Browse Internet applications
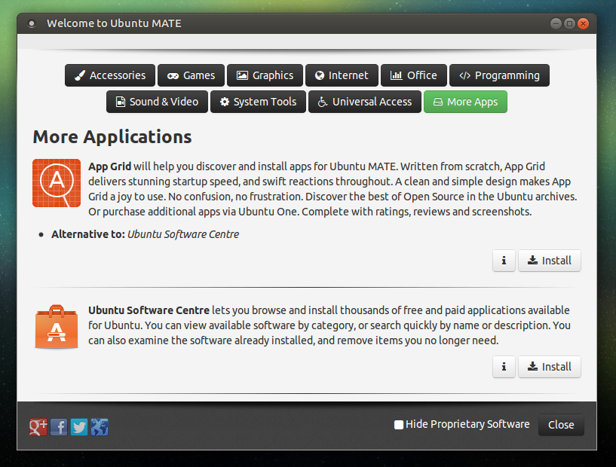616x467 pixels. point(342,75)
